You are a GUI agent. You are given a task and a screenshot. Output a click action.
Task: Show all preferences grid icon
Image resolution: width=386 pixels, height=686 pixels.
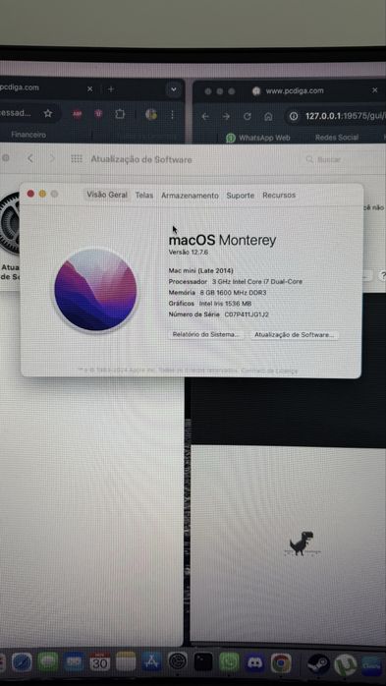[x=77, y=159]
